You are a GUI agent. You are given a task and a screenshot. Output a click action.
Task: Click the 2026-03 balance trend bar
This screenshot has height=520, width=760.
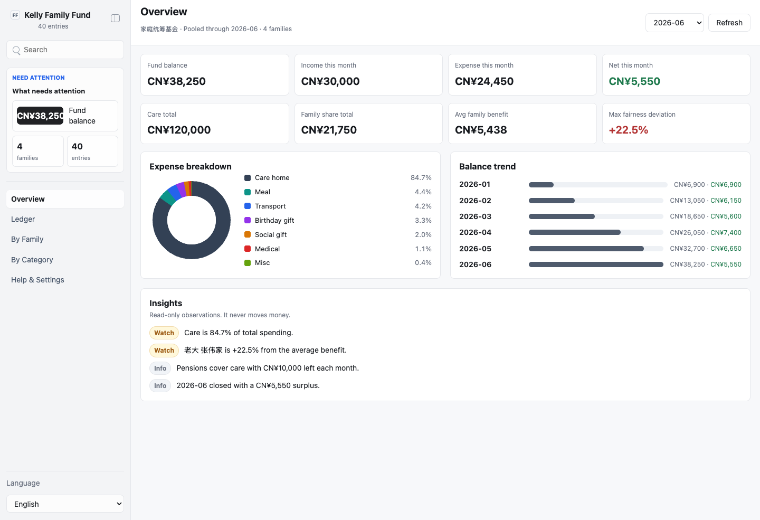596,216
